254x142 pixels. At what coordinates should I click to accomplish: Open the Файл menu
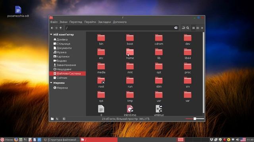[54, 22]
